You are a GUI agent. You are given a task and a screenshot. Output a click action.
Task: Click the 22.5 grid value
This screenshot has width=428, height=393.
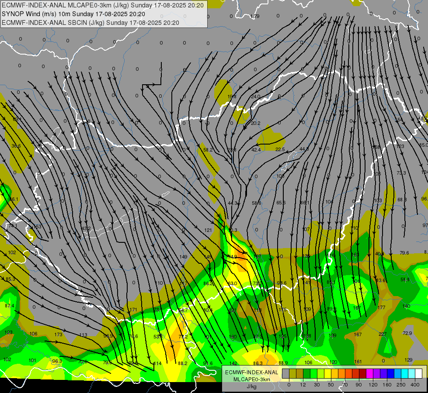click(280, 149)
